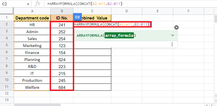Select cell with ID 241

click(x=62, y=25)
